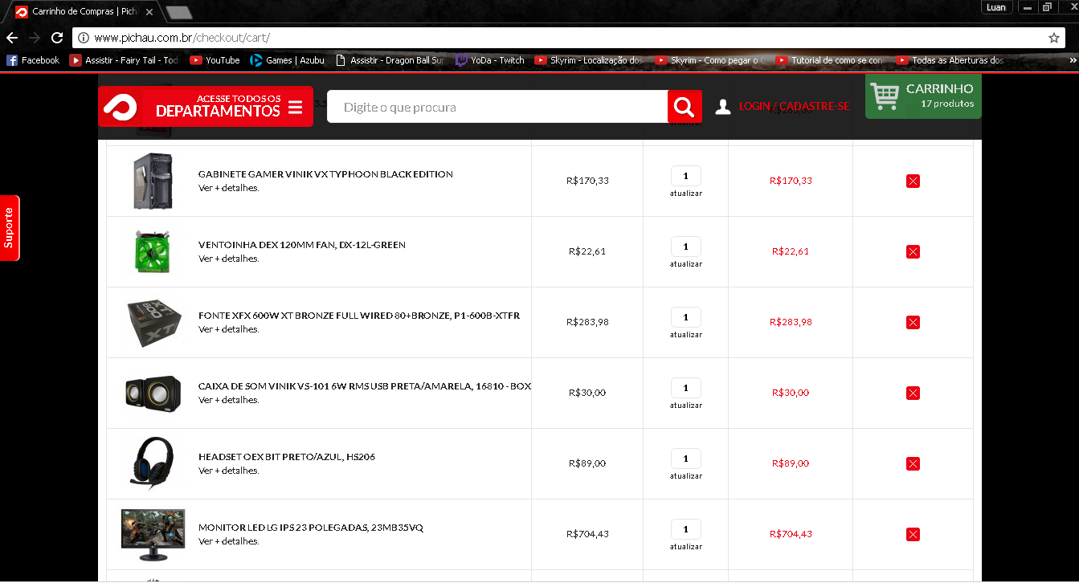Click 'atualizar' under Gabinete Gamer quantity
The height and width of the screenshot is (583, 1079).
(686, 194)
